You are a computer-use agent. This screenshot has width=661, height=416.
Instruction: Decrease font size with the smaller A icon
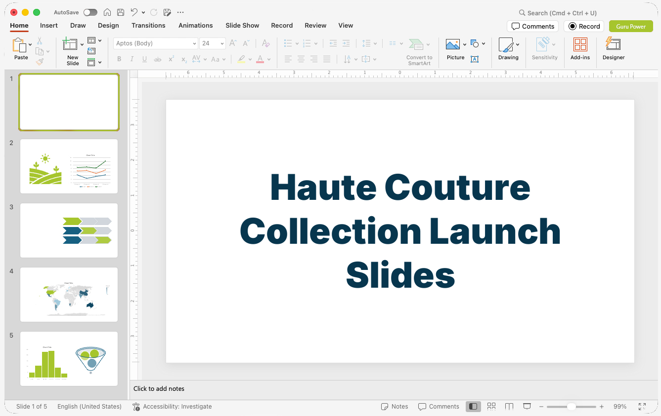[246, 43]
